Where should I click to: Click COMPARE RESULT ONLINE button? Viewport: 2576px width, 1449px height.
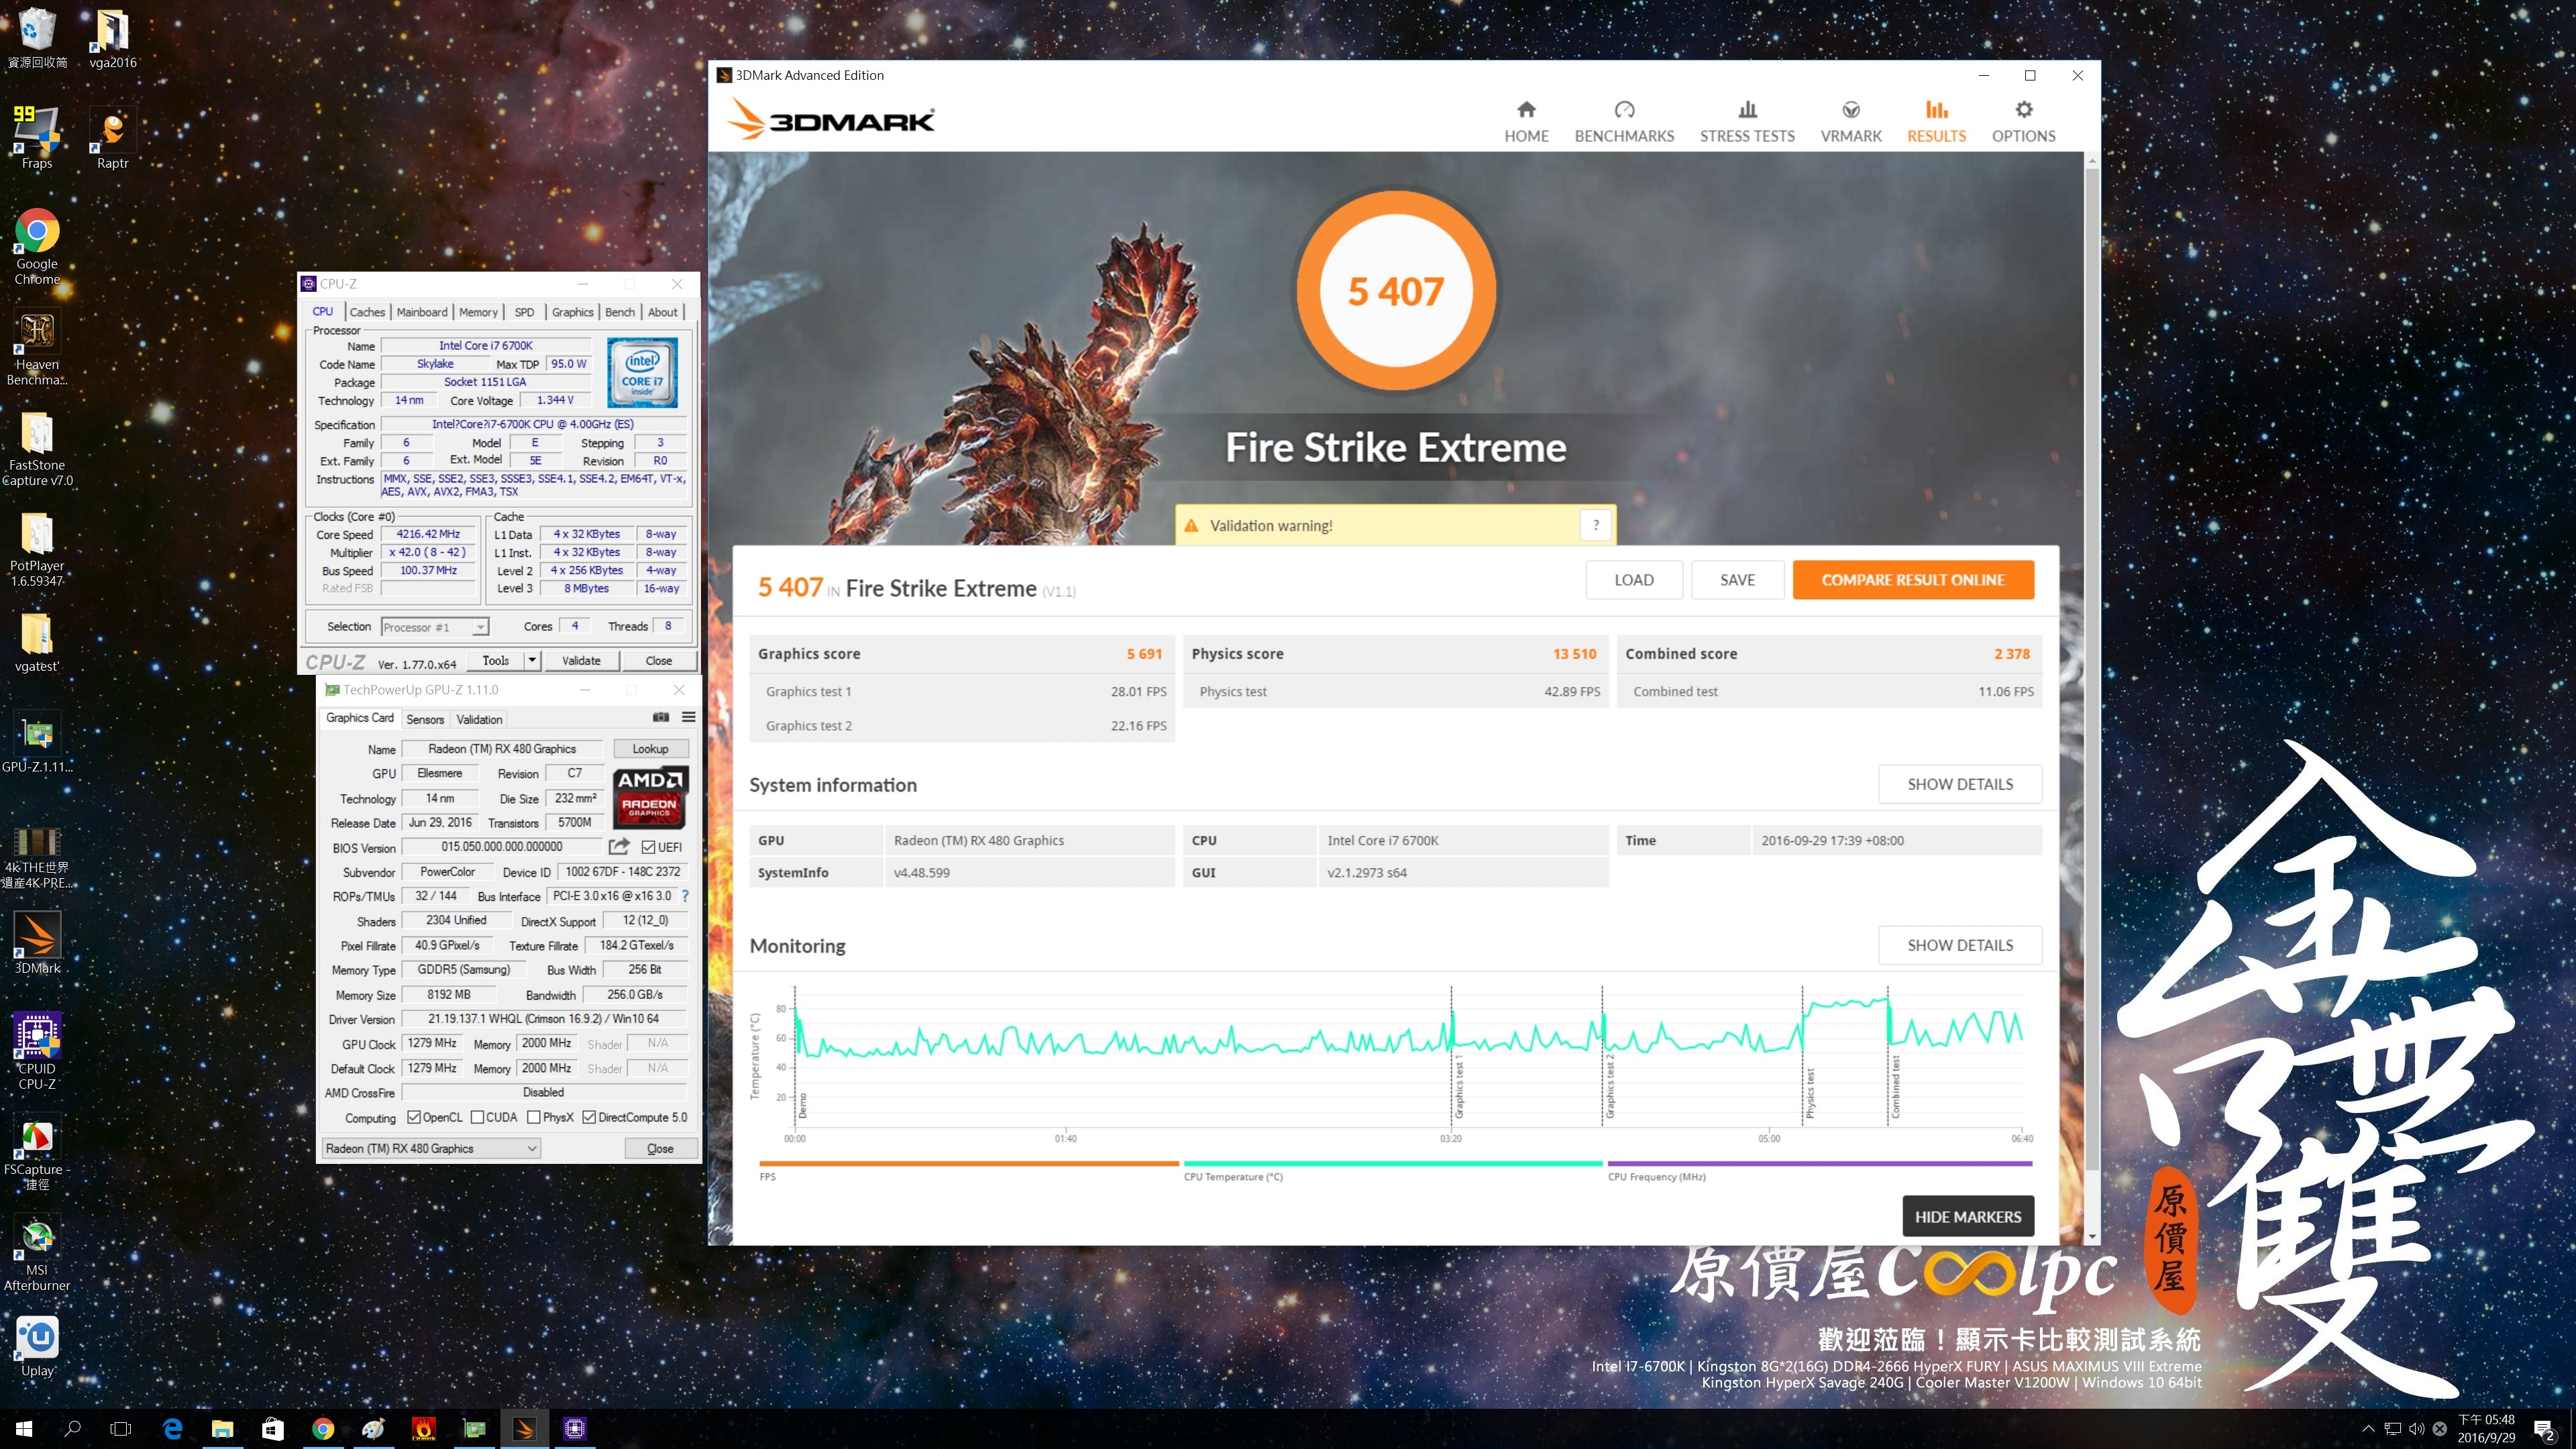1912,580
